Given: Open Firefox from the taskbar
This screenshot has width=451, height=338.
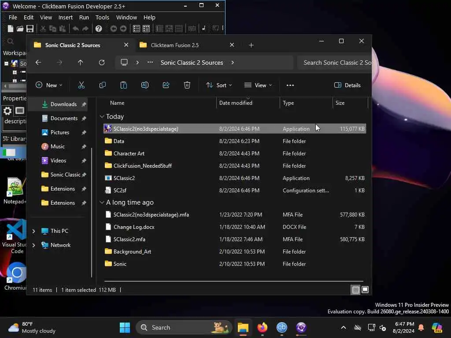Looking at the screenshot, I should coord(262,327).
